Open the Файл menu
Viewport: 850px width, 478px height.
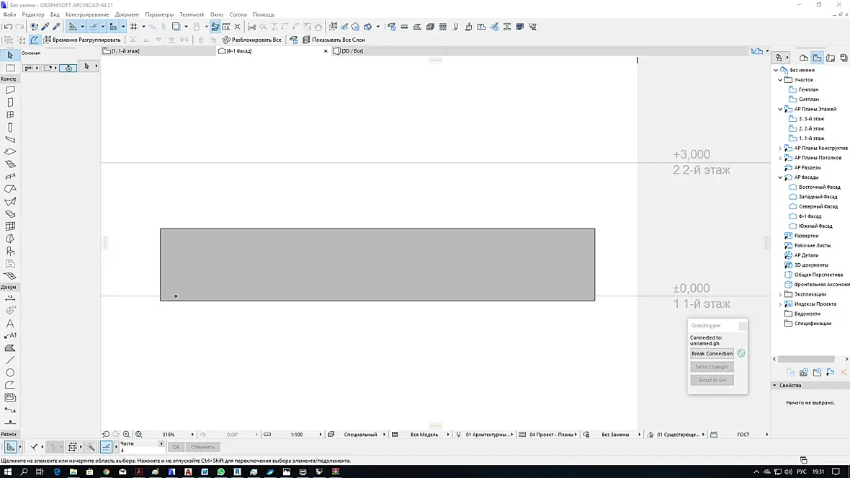(9, 14)
